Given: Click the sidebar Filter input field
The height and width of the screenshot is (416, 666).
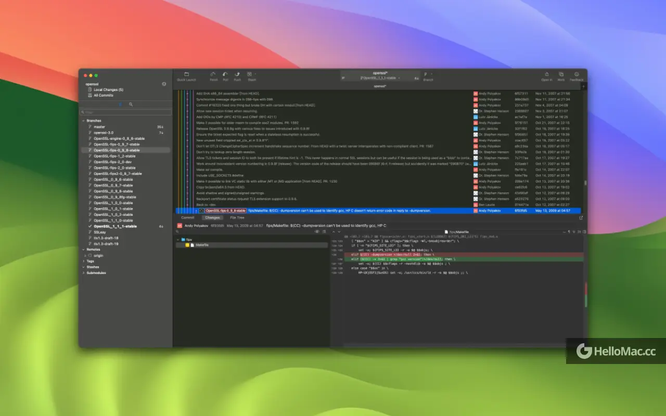Looking at the screenshot, I should (125, 112).
